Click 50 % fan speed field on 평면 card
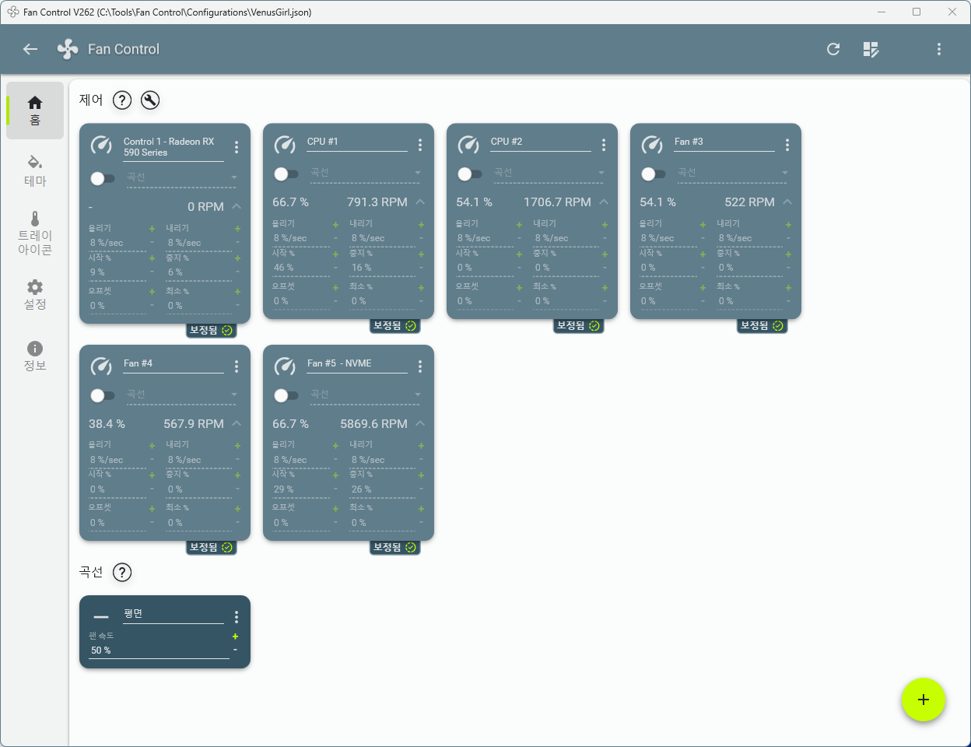The width and height of the screenshot is (971, 747). click(x=159, y=651)
